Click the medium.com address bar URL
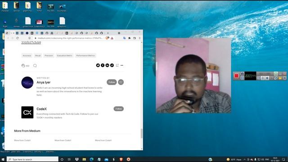 (x=70, y=38)
